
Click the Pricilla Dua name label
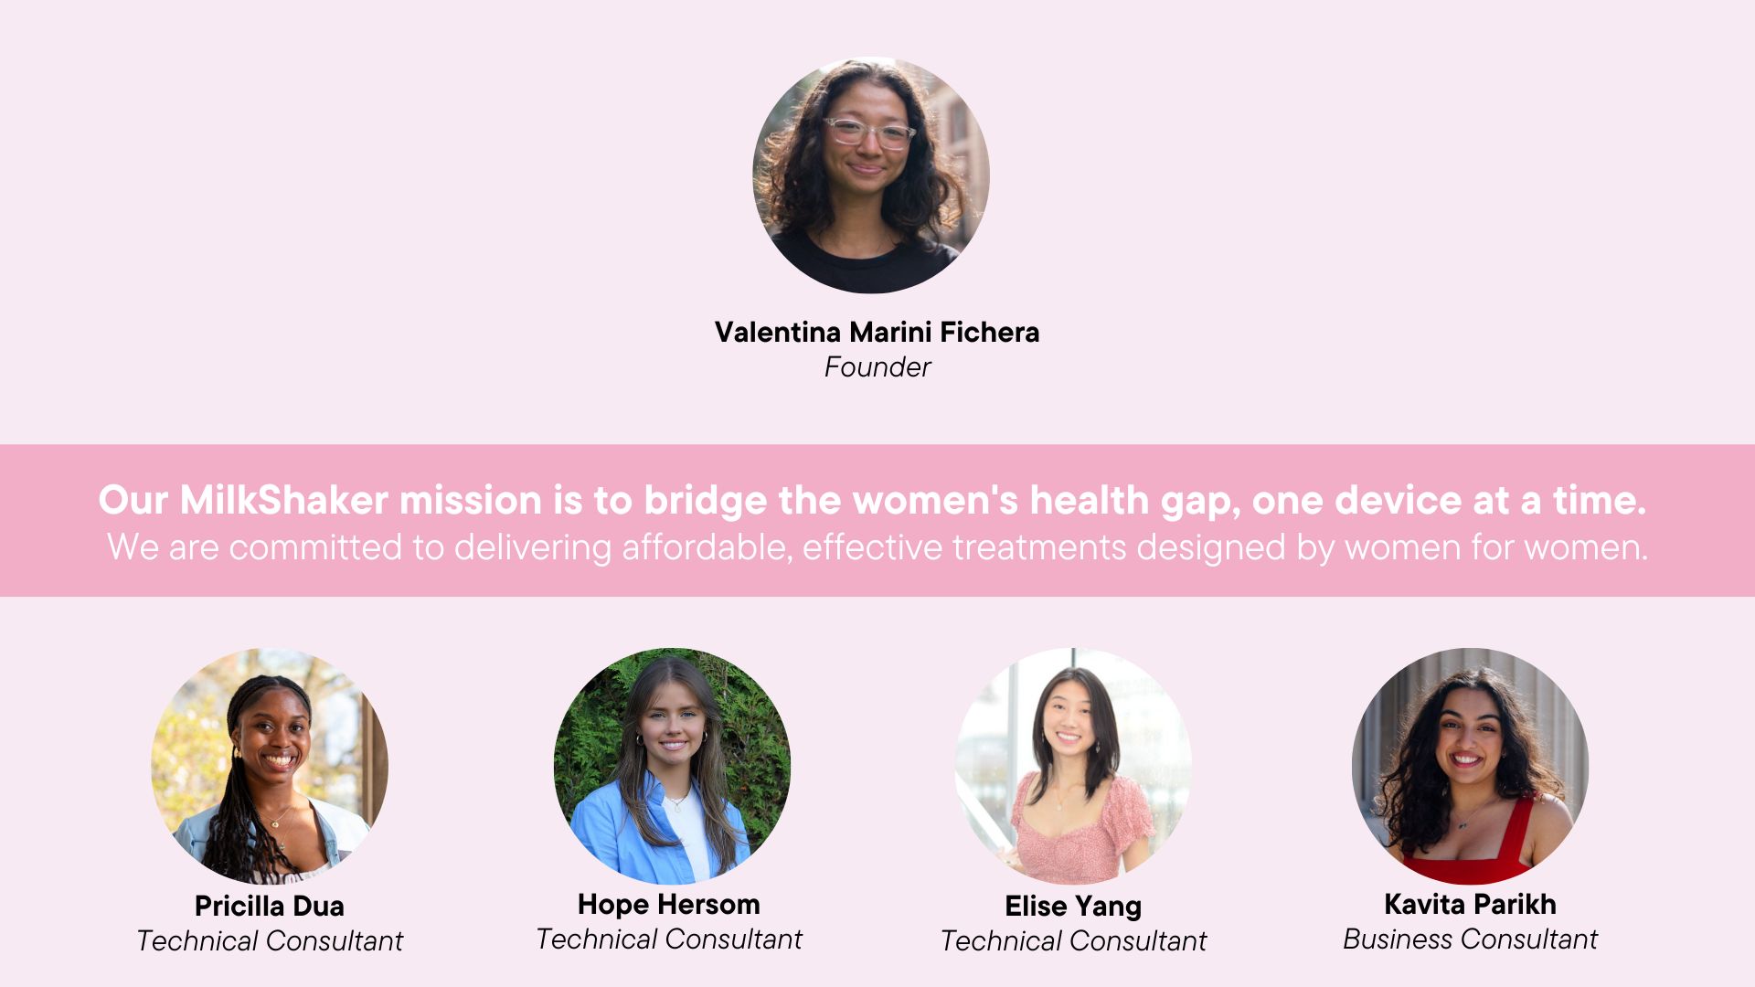(270, 906)
